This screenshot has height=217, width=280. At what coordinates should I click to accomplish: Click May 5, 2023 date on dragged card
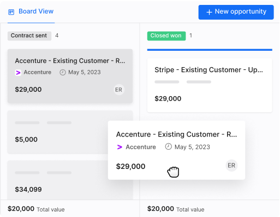click(x=192, y=147)
